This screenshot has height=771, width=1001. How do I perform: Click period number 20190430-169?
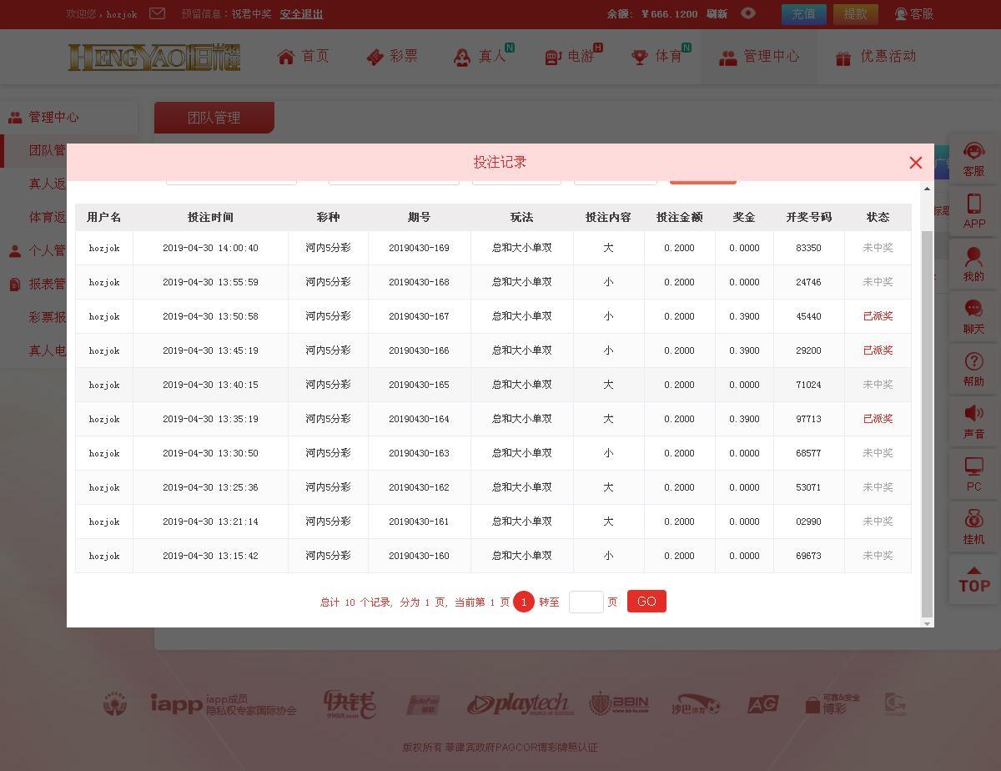point(419,248)
